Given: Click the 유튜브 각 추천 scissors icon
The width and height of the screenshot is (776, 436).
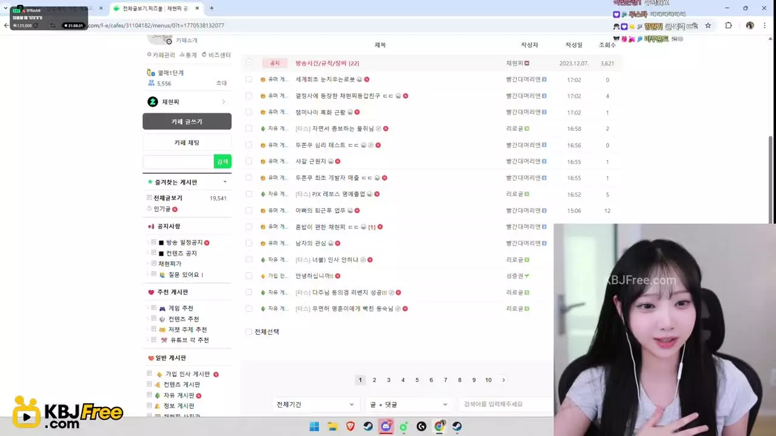Looking at the screenshot, I should click(x=164, y=340).
